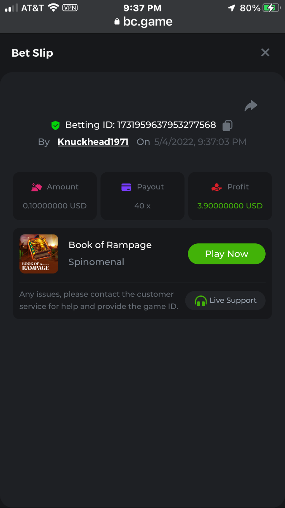Tap the Live Support headphones icon

pyautogui.click(x=201, y=301)
